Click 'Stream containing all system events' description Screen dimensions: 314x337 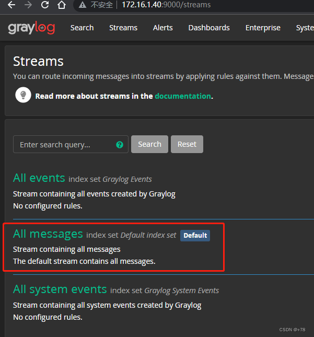click(x=107, y=306)
